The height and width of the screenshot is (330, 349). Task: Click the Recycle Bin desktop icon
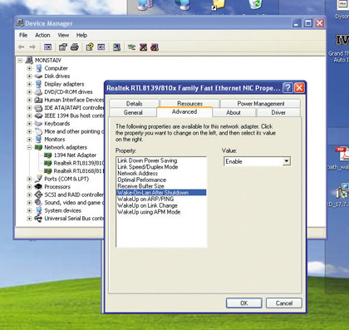[255, 5]
